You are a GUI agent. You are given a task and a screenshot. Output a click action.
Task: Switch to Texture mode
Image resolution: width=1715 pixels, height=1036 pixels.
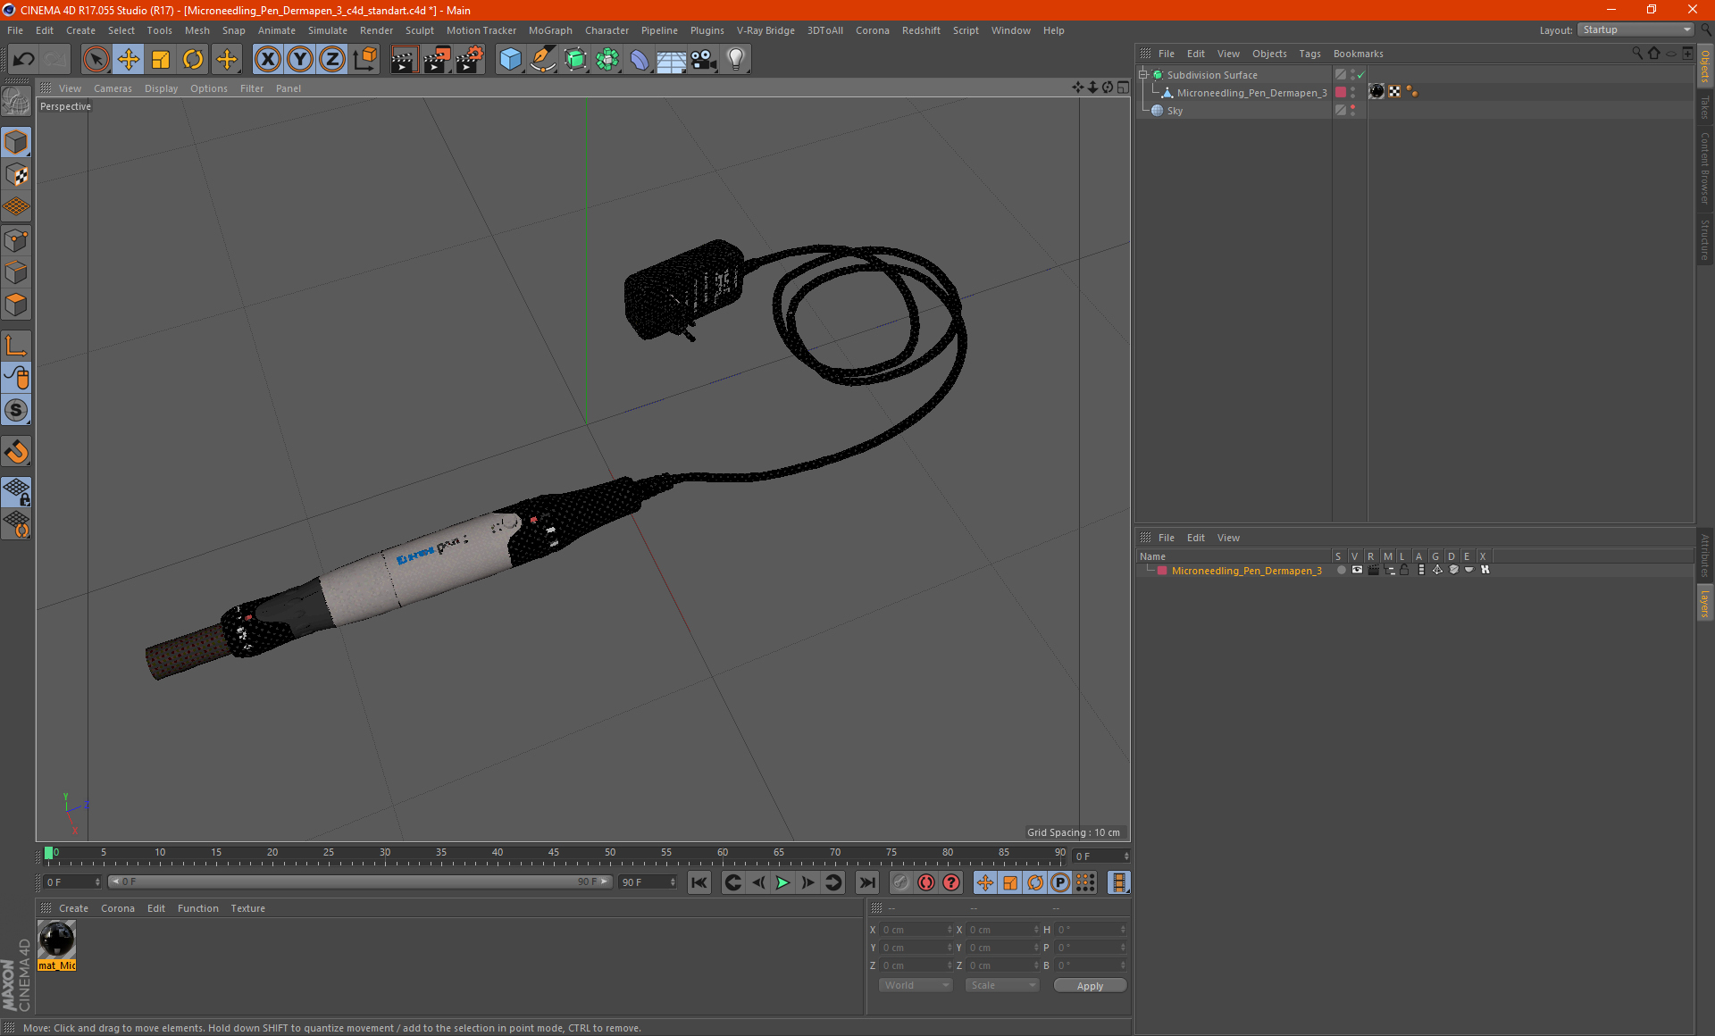tap(16, 175)
